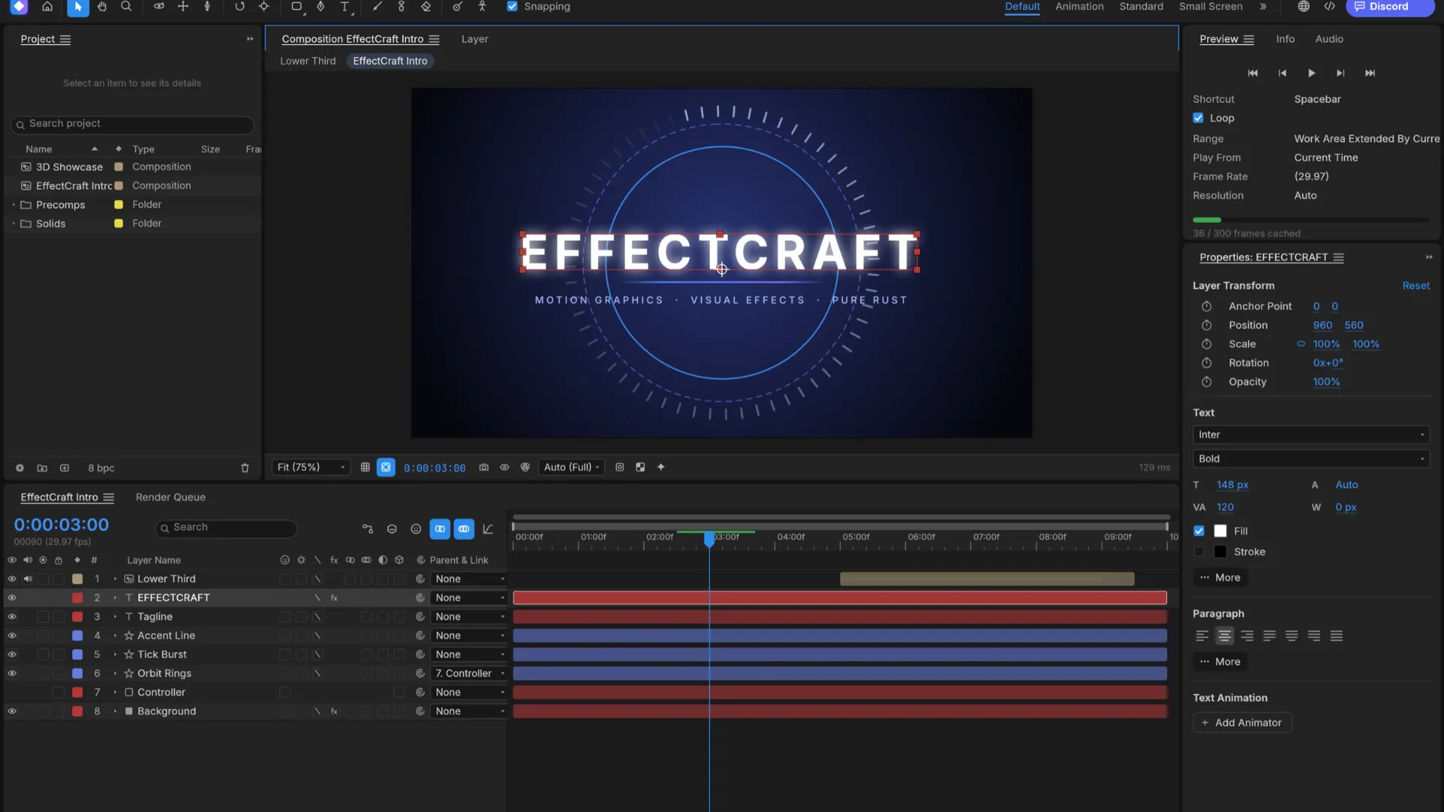1444x812 pixels.
Task: Select the Rectangle shape tool
Action: [x=296, y=7]
